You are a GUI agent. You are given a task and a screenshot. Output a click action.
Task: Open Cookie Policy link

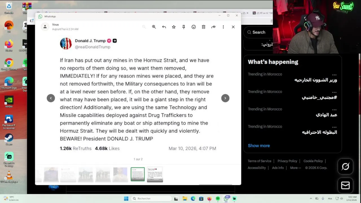click(313, 161)
